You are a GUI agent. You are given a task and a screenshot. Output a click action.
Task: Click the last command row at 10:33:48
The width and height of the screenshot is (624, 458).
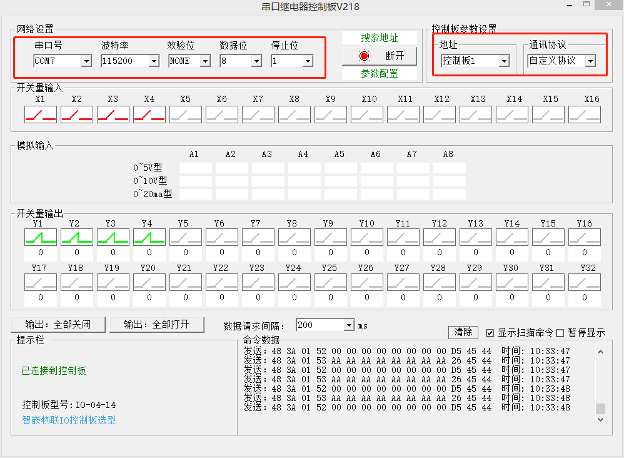pyautogui.click(x=406, y=408)
